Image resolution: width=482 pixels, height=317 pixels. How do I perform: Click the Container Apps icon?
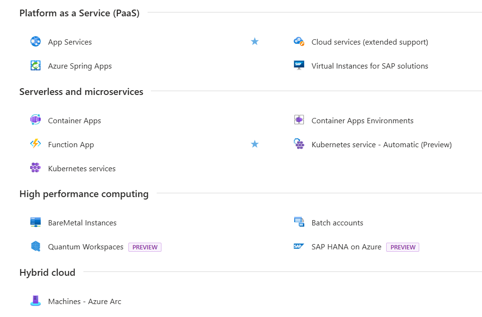pyautogui.click(x=35, y=119)
